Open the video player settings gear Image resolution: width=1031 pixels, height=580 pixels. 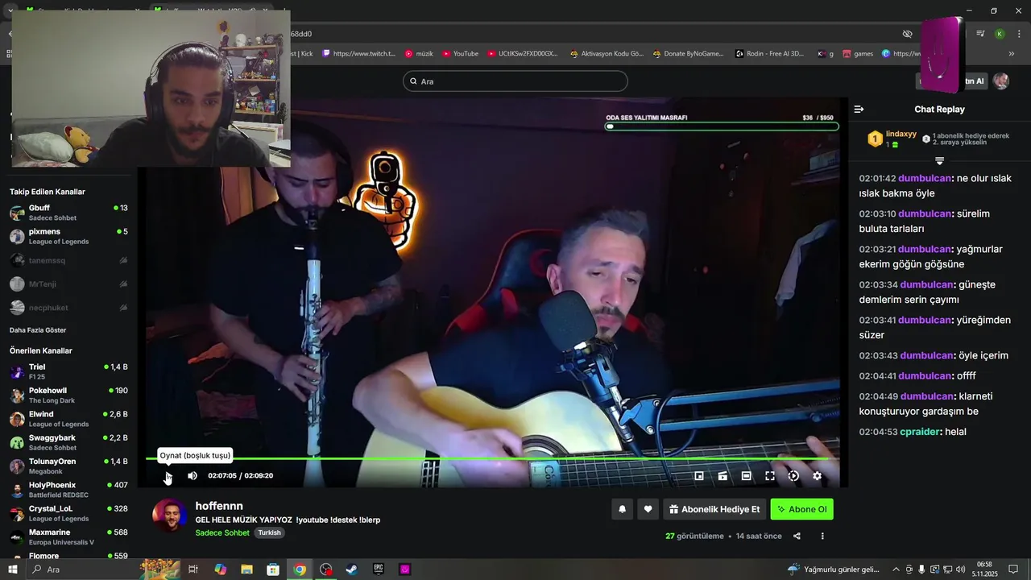(x=817, y=476)
